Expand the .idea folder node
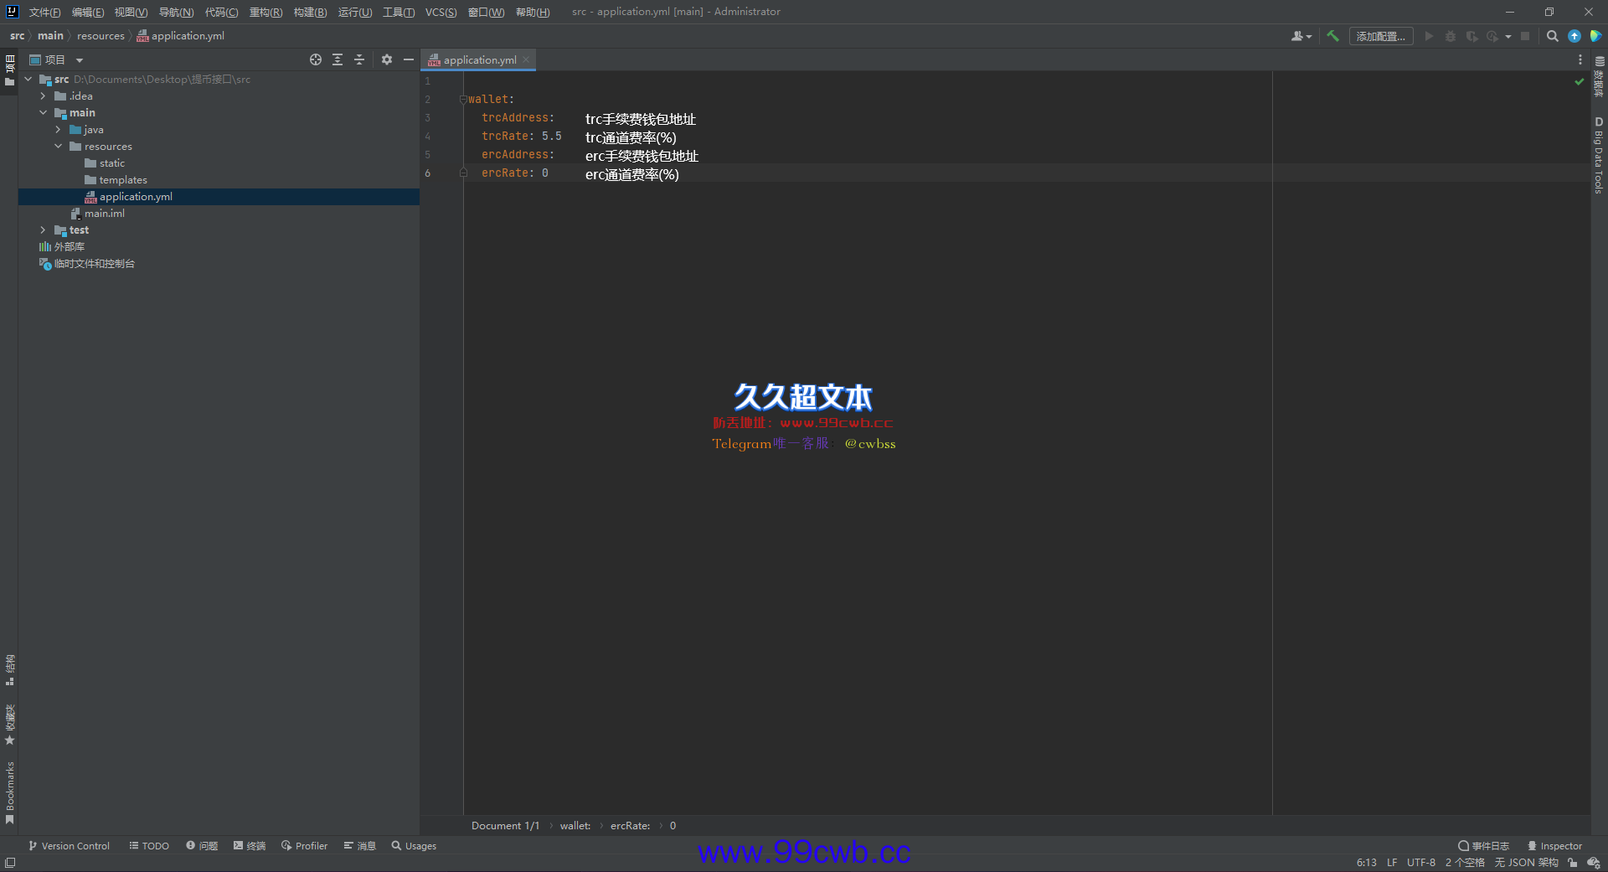The width and height of the screenshot is (1608, 872). coord(44,96)
